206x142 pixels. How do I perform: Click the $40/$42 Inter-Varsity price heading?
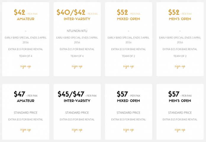pos(71,12)
